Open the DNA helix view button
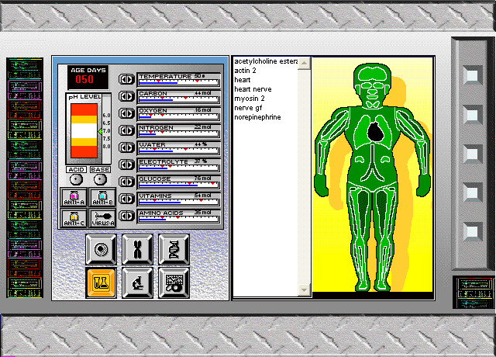Viewport: 496px width, 357px height. click(174, 249)
